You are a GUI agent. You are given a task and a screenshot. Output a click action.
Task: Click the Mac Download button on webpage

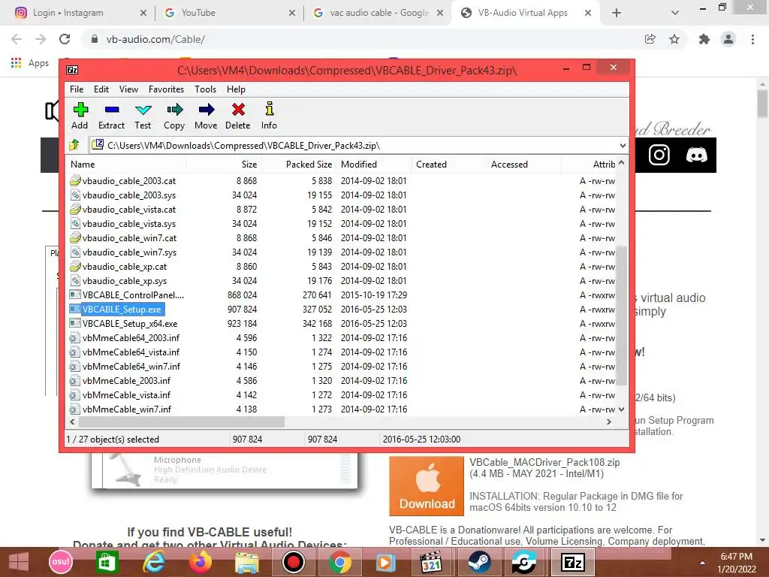pyautogui.click(x=427, y=486)
